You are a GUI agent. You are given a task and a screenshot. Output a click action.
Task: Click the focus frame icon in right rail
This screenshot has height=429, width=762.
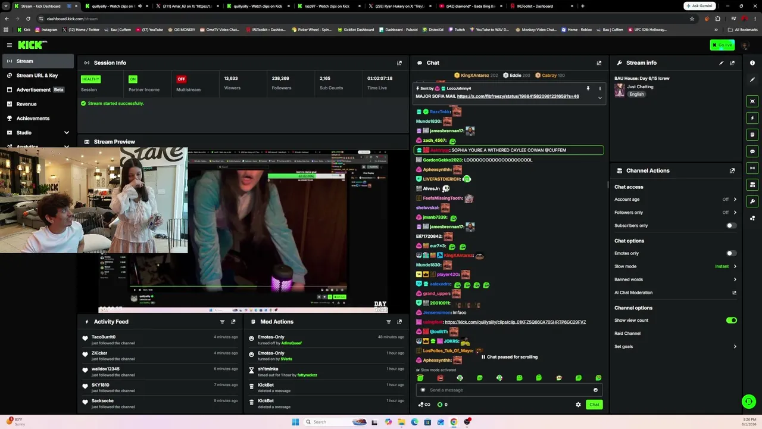tap(752, 101)
